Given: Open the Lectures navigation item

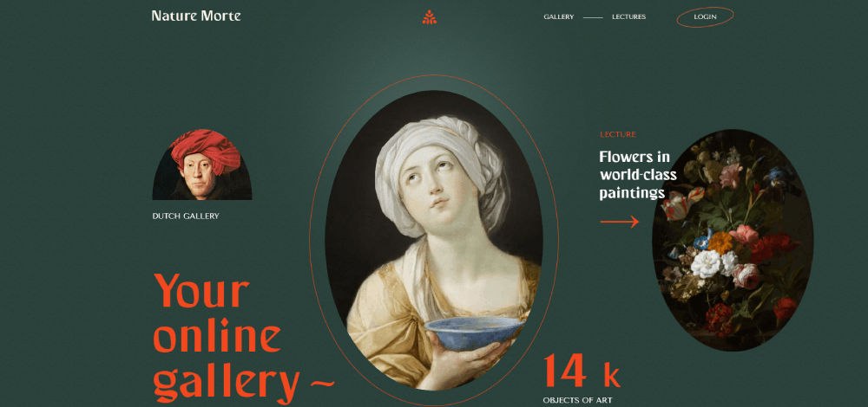Looking at the screenshot, I should pos(628,17).
